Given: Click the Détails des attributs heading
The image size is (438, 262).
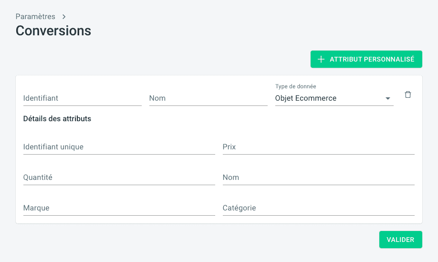Looking at the screenshot, I should tap(57, 119).
